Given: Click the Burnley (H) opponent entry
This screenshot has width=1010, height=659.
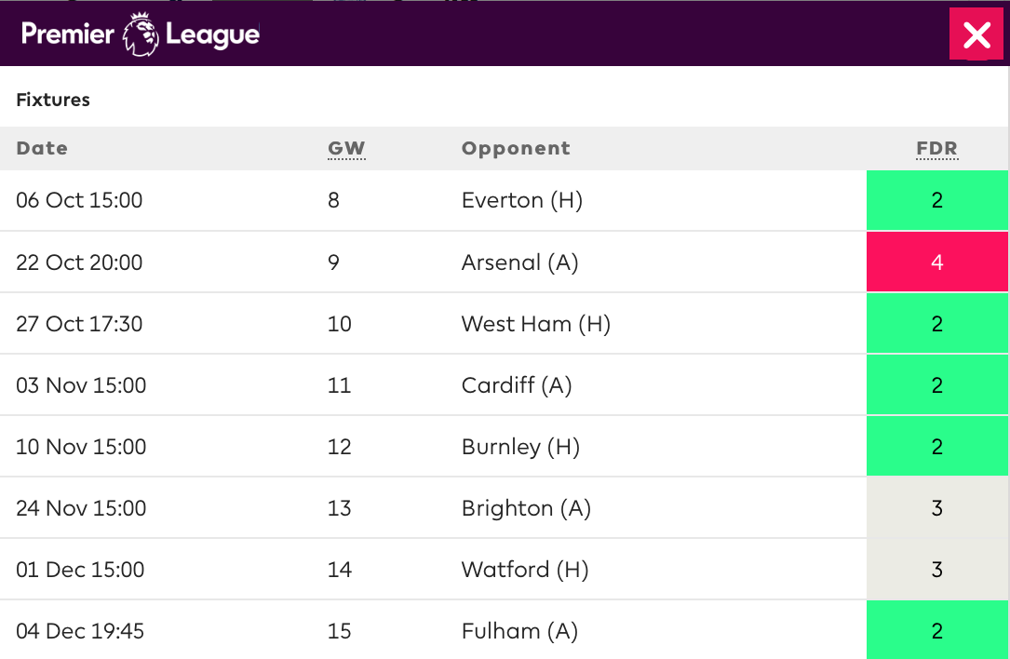Looking at the screenshot, I should point(520,447).
